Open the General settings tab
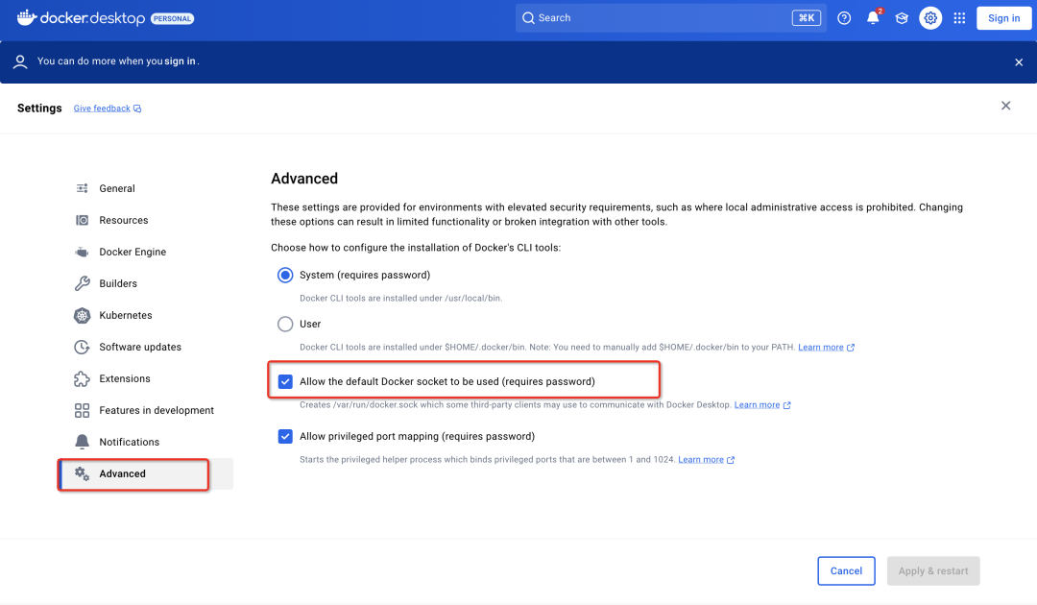This screenshot has width=1037, height=605. point(146,188)
